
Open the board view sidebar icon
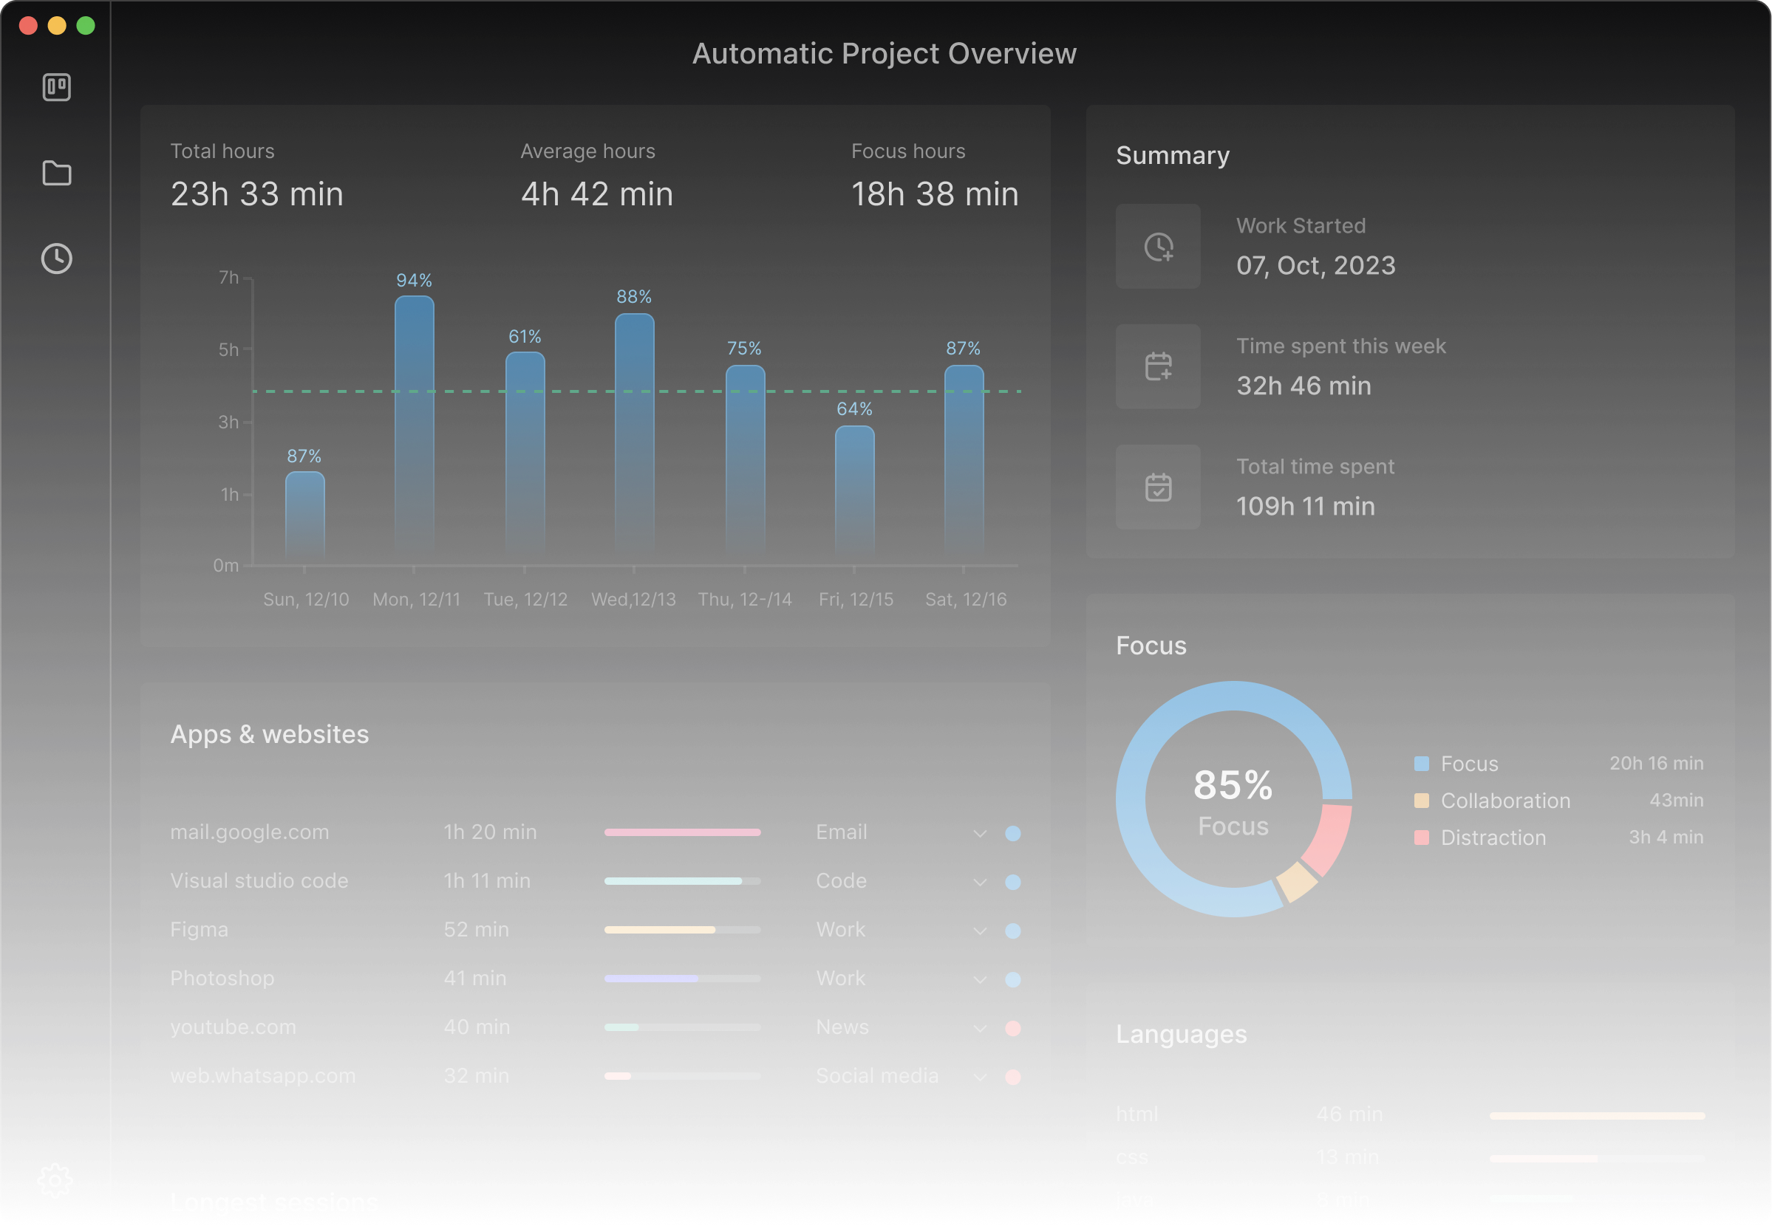[56, 88]
